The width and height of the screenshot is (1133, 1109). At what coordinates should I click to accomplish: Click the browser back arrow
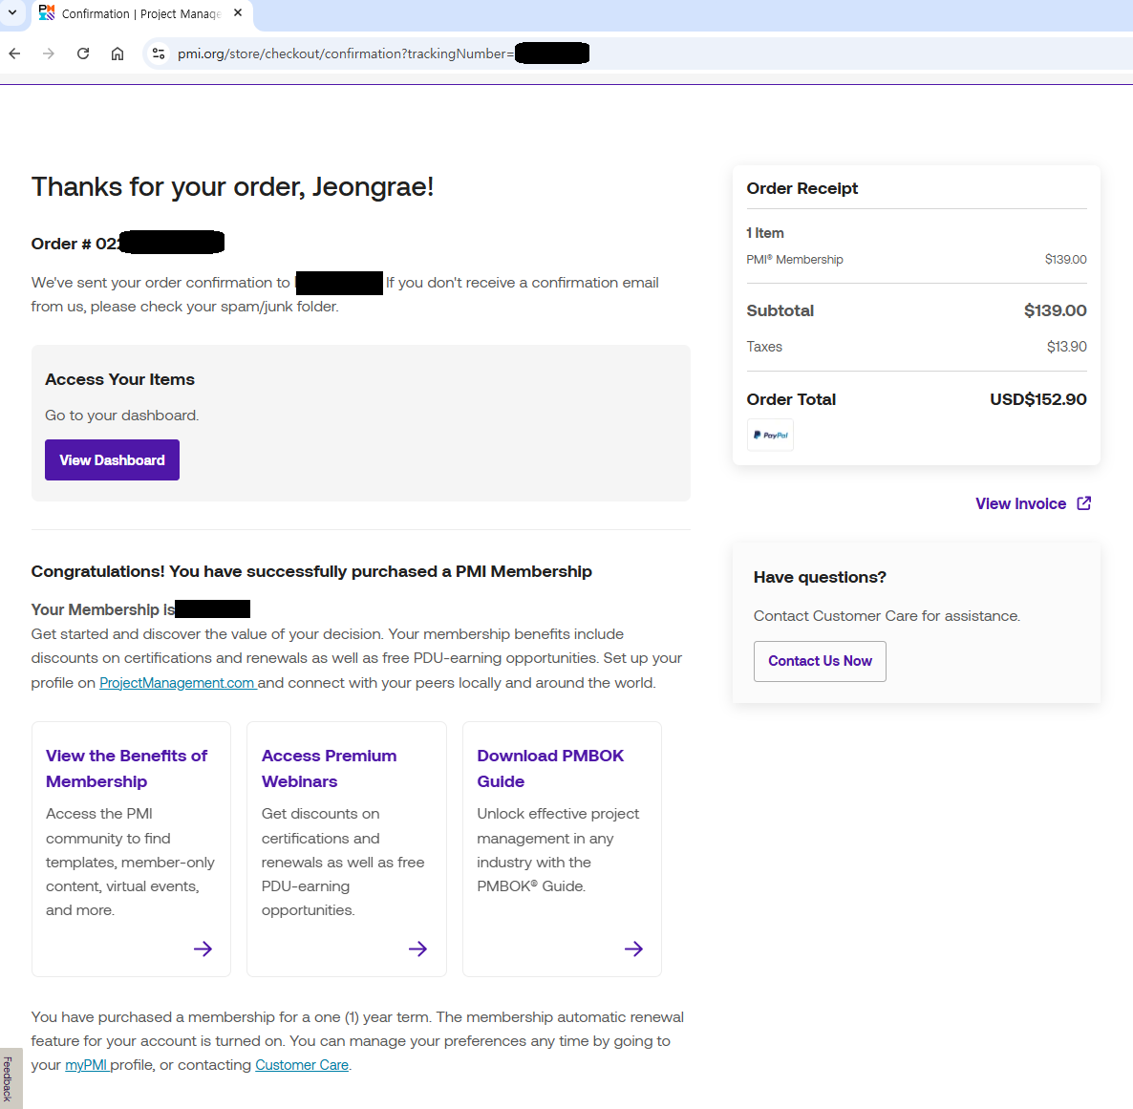point(14,53)
